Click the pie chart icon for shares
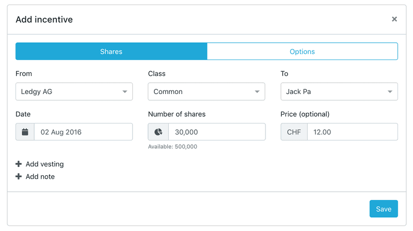The width and height of the screenshot is (413, 231). 158,132
